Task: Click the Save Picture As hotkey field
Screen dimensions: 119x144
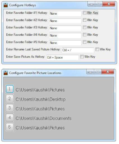Action: (62, 57)
